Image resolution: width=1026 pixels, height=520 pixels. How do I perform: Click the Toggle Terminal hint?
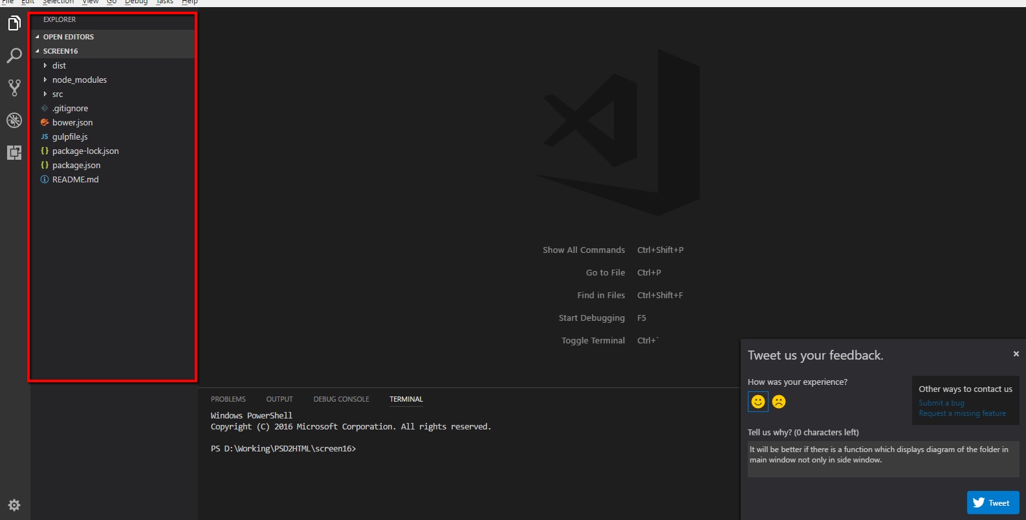(610, 340)
